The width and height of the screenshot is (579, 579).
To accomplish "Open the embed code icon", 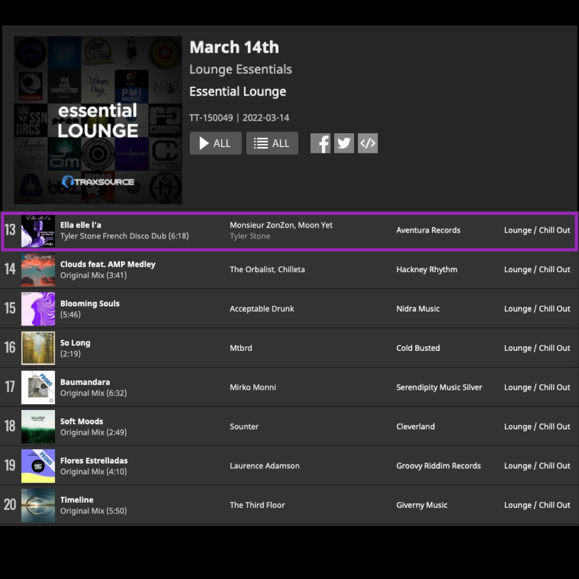I will [x=367, y=143].
